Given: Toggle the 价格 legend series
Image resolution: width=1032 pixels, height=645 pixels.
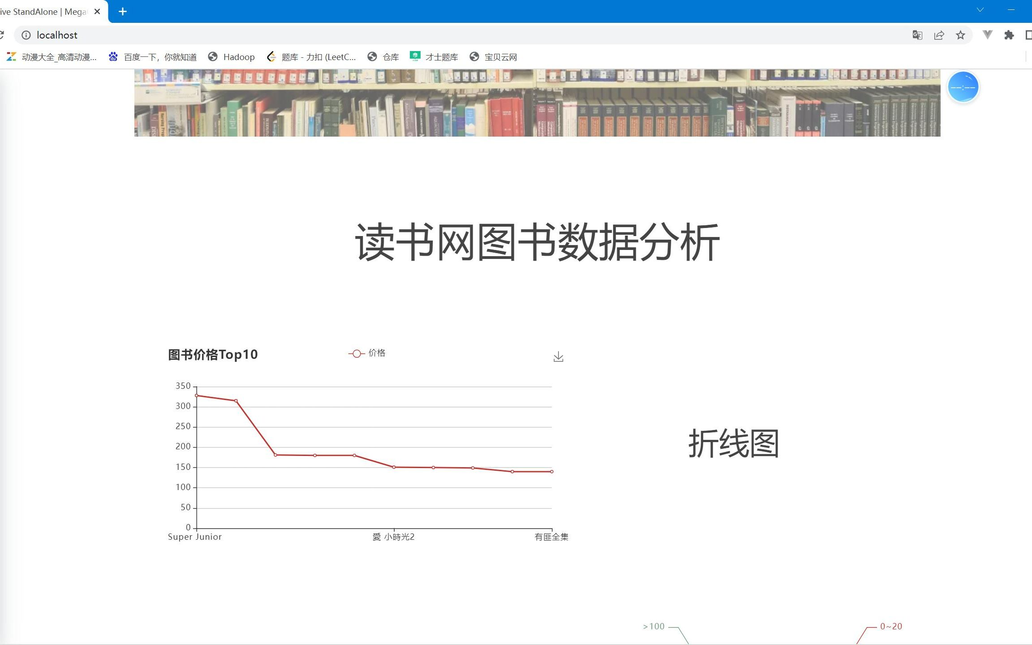Looking at the screenshot, I should [x=367, y=353].
